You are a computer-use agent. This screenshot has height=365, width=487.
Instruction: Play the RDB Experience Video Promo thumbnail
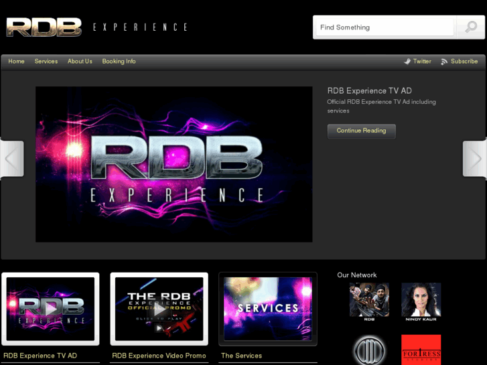(x=159, y=309)
